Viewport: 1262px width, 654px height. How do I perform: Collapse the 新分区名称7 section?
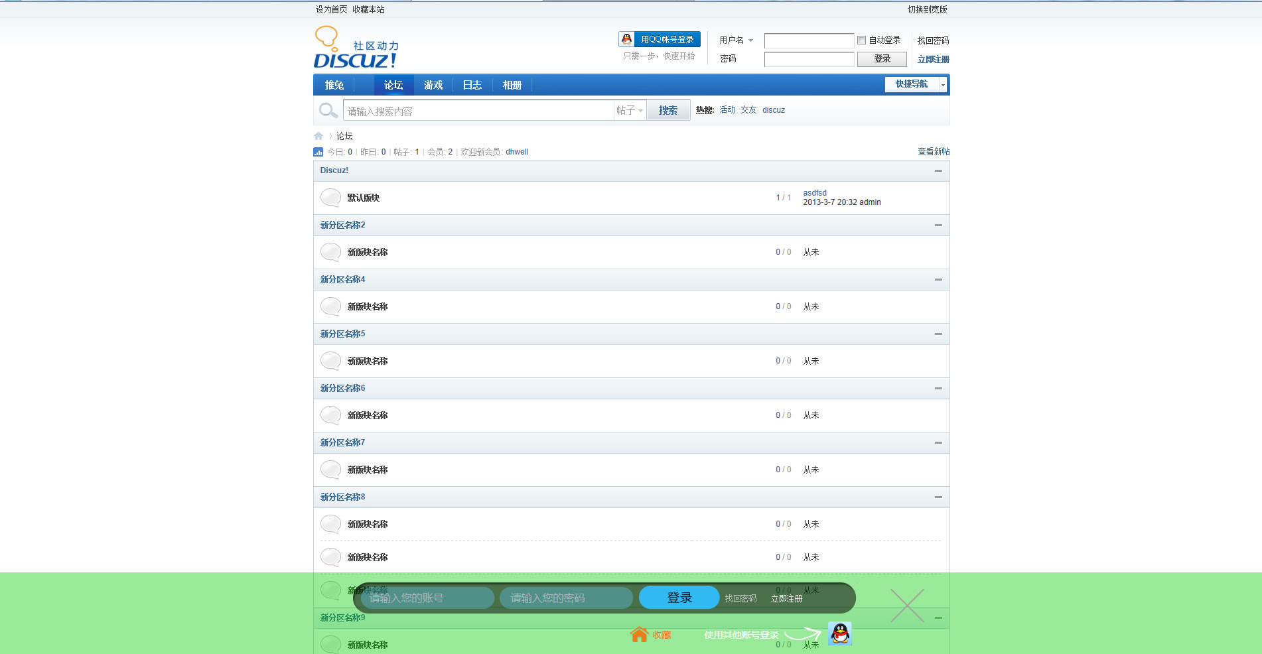click(938, 442)
